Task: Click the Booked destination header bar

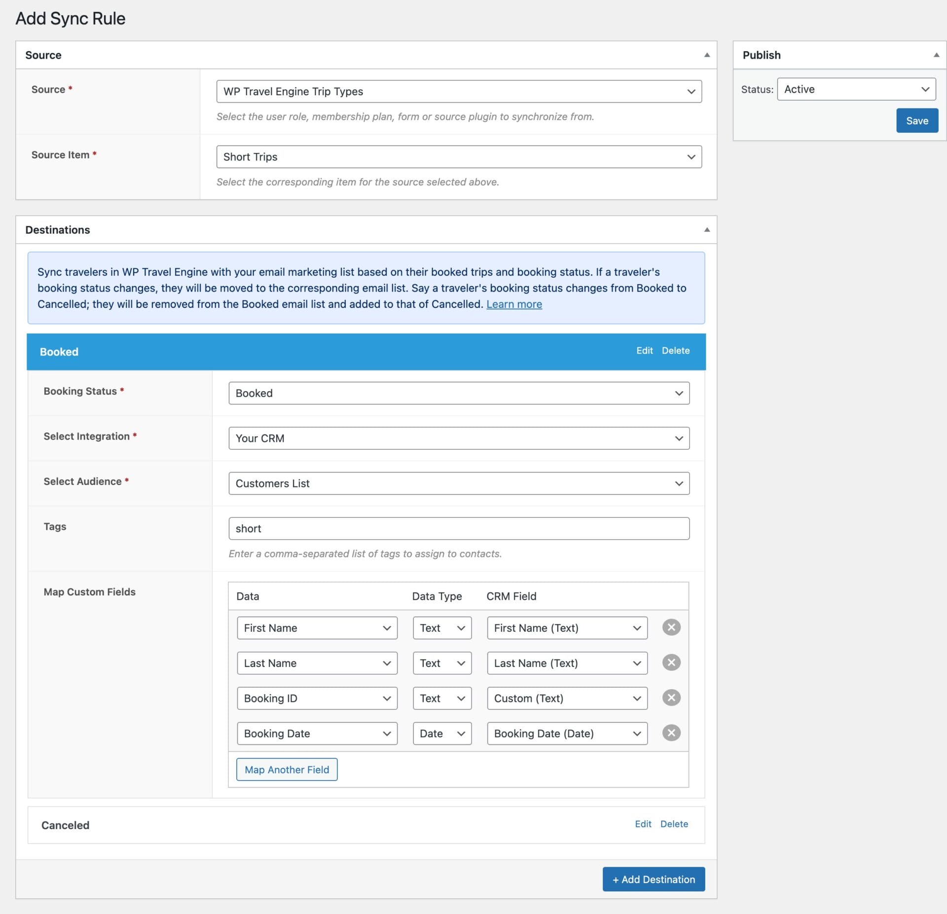Action: pos(366,352)
